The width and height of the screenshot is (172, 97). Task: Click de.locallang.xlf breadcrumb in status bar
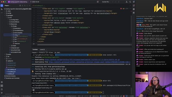[x=26, y=96]
